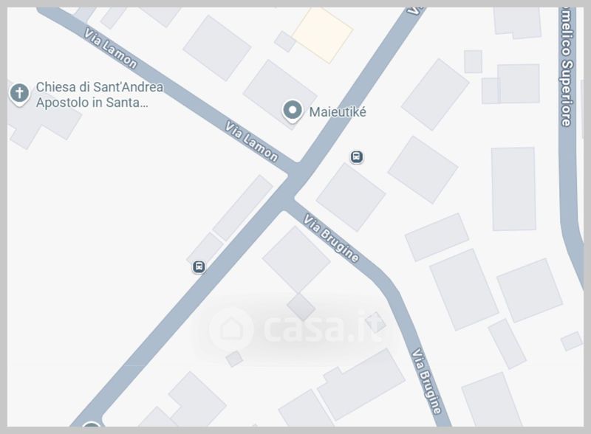Click the crossroads of Via Lamon and Via Brugine
The width and height of the screenshot is (591, 434).
point(293,185)
